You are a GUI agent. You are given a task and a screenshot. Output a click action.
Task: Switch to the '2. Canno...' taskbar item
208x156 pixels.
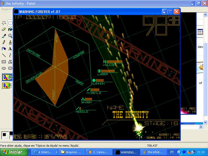[x=99, y=152]
